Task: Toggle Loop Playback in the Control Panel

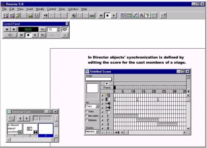Action: point(65,29)
